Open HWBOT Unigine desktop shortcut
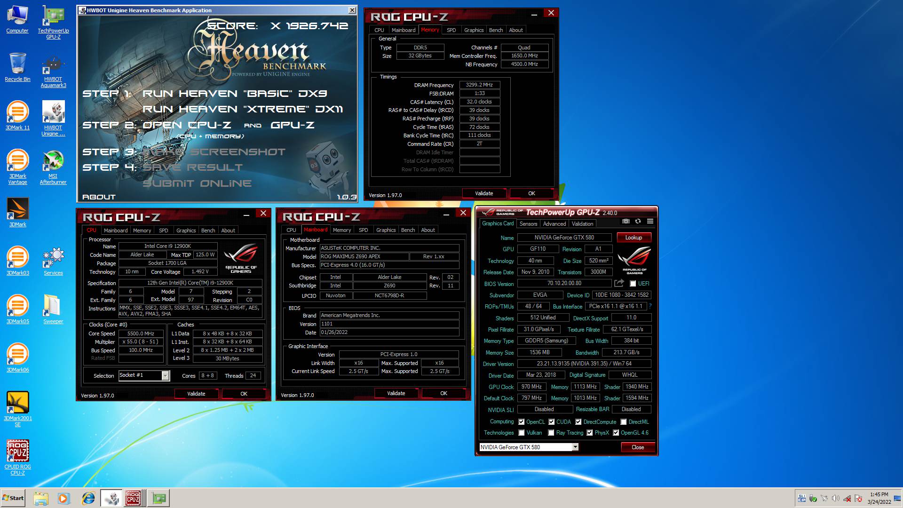The image size is (903, 508). (x=53, y=119)
